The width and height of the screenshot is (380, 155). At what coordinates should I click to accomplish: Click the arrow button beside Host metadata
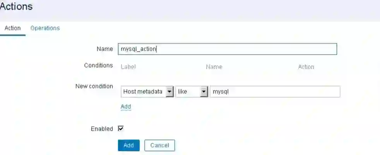pyautogui.click(x=169, y=92)
